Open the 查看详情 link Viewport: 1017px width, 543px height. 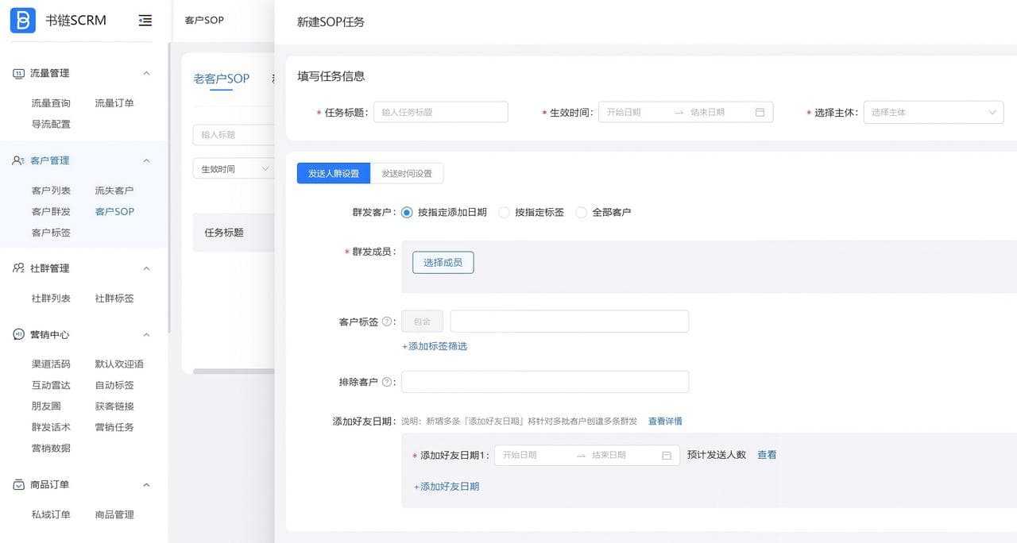pyautogui.click(x=664, y=421)
